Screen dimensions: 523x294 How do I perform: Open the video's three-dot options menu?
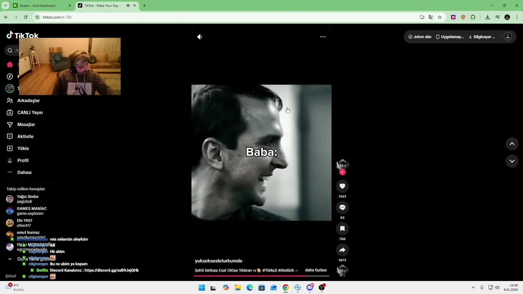(x=323, y=37)
